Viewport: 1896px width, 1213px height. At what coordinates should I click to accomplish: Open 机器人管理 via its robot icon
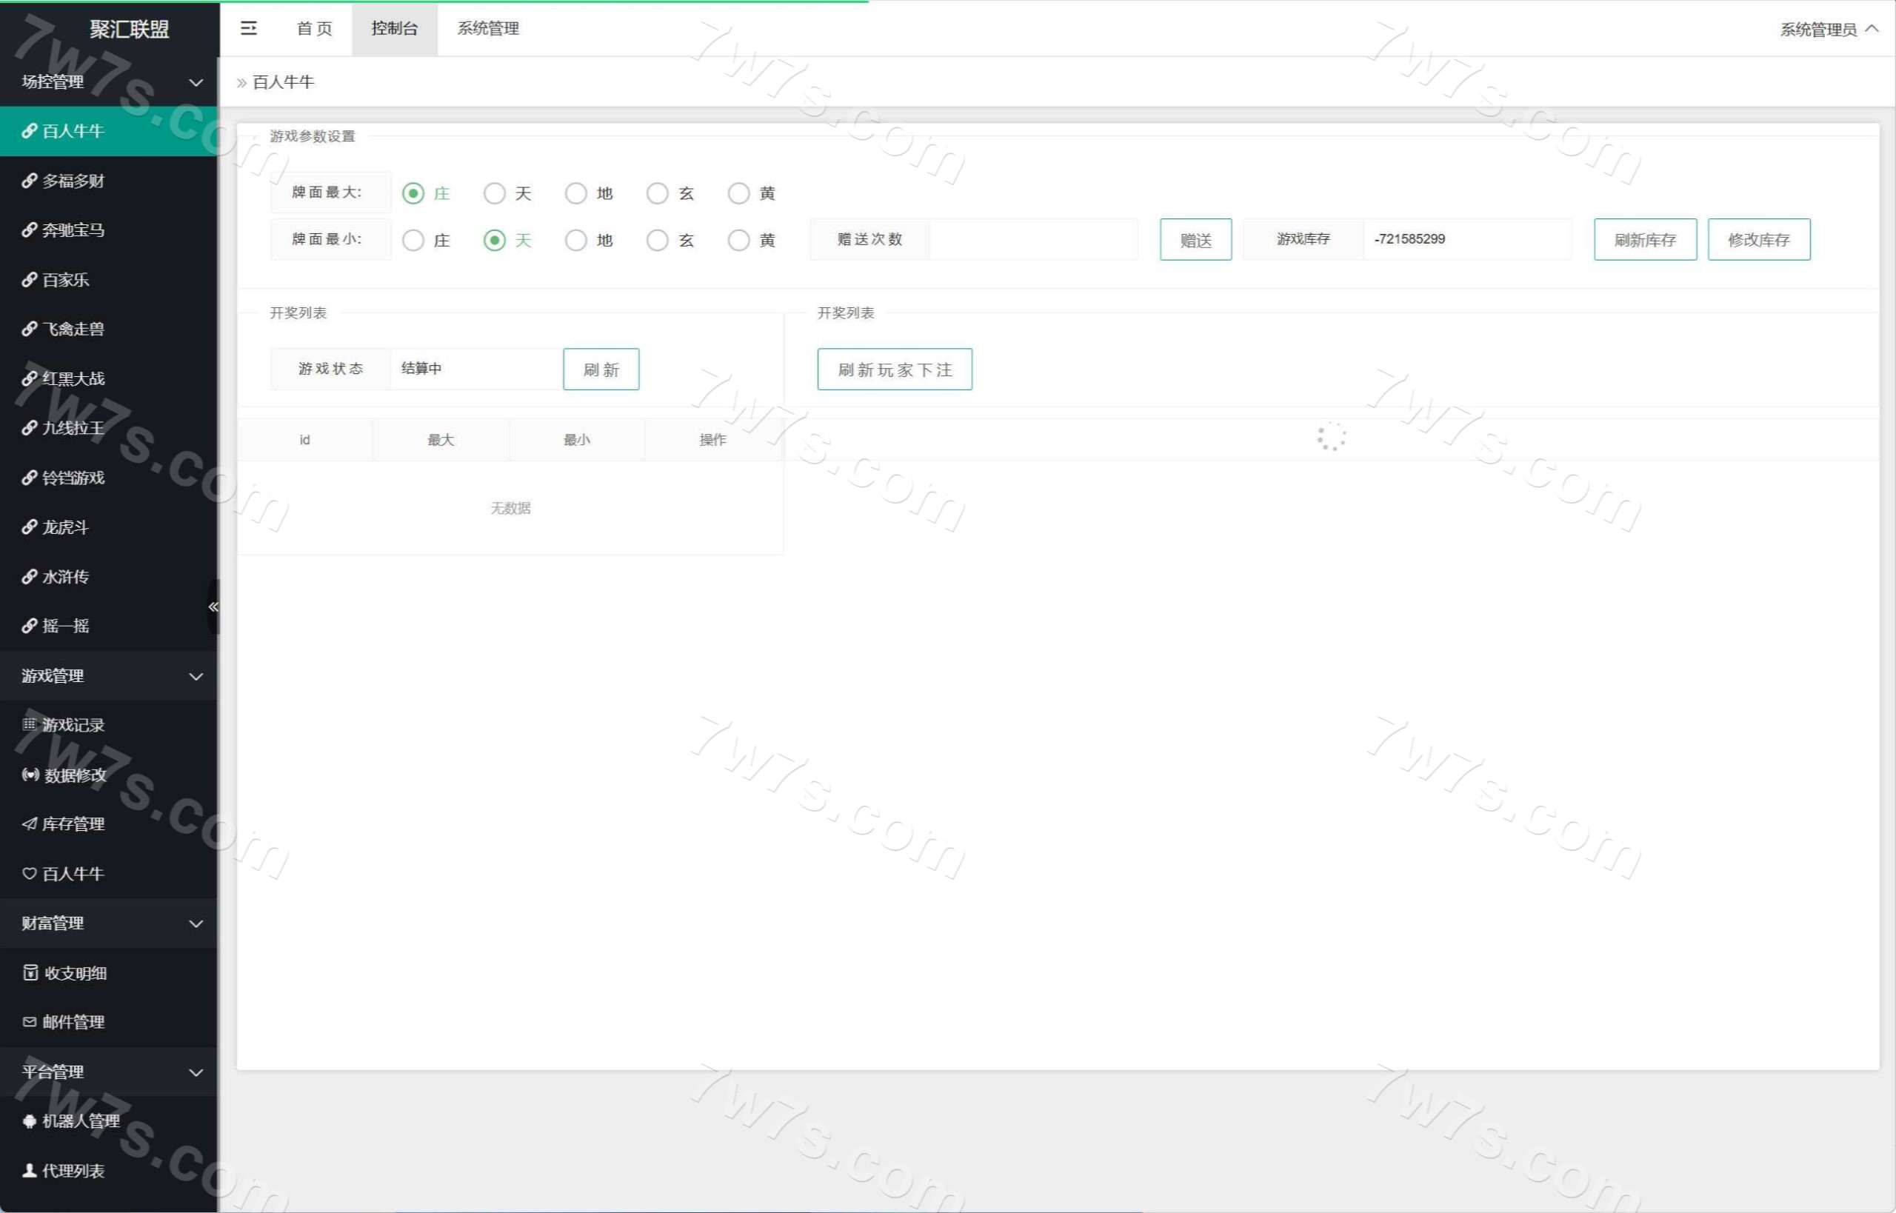pyautogui.click(x=29, y=1121)
